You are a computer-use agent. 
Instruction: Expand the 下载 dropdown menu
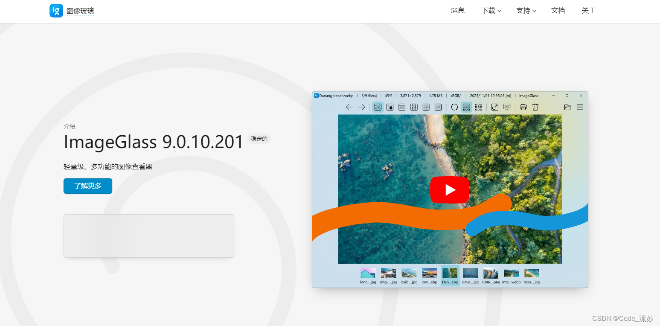click(491, 11)
